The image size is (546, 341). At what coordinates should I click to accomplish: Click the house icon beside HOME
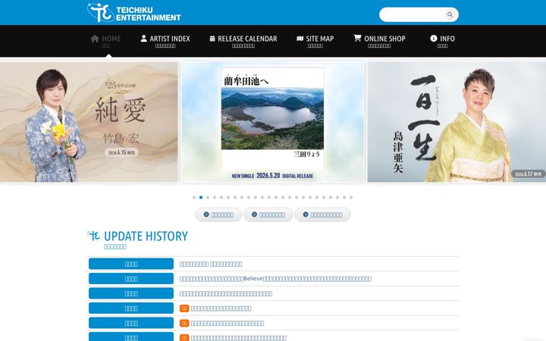(95, 39)
